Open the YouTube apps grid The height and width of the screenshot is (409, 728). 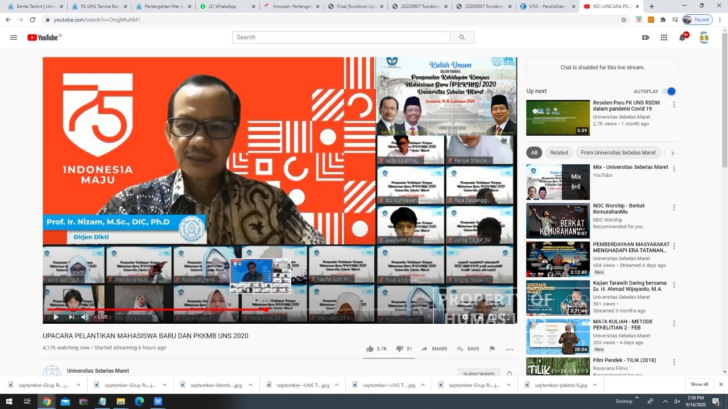pos(664,37)
